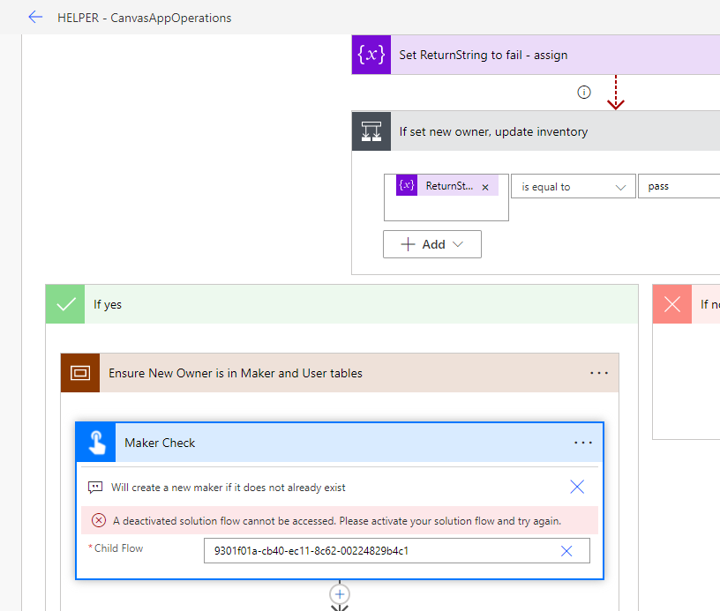This screenshot has width=720, height=611.
Task: Click the Set ReturnString variable icon
Action: (371, 54)
